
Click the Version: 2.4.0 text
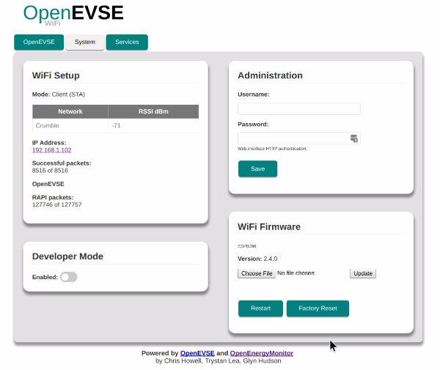coord(257,259)
